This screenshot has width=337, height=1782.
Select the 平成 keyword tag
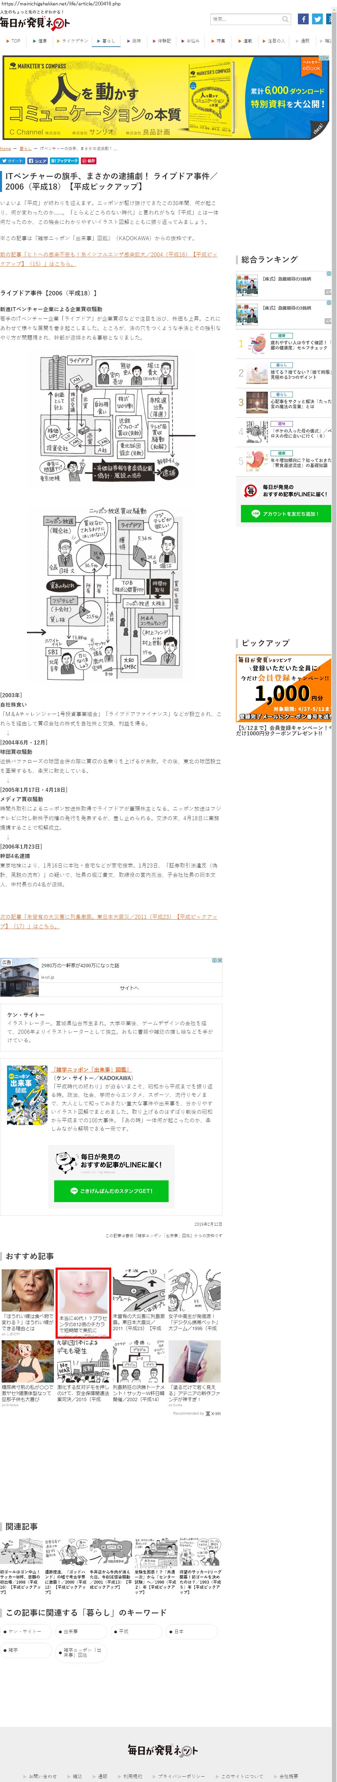tap(123, 1631)
